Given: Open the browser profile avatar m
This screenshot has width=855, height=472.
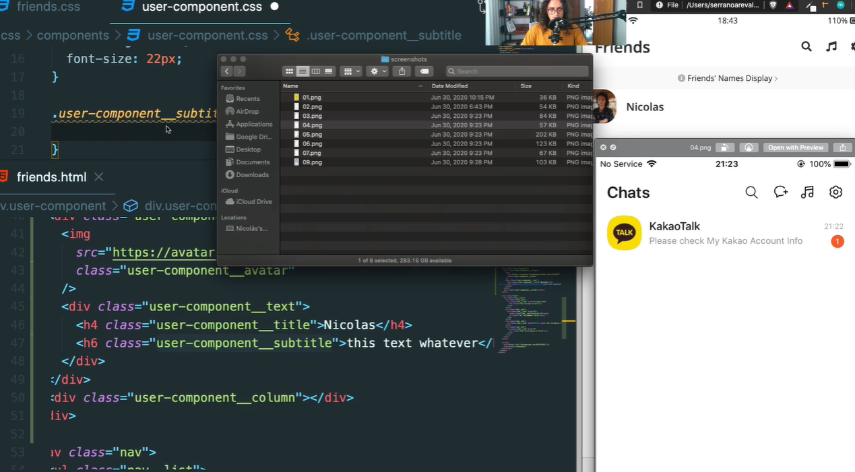Looking at the screenshot, I should click(841, 5).
